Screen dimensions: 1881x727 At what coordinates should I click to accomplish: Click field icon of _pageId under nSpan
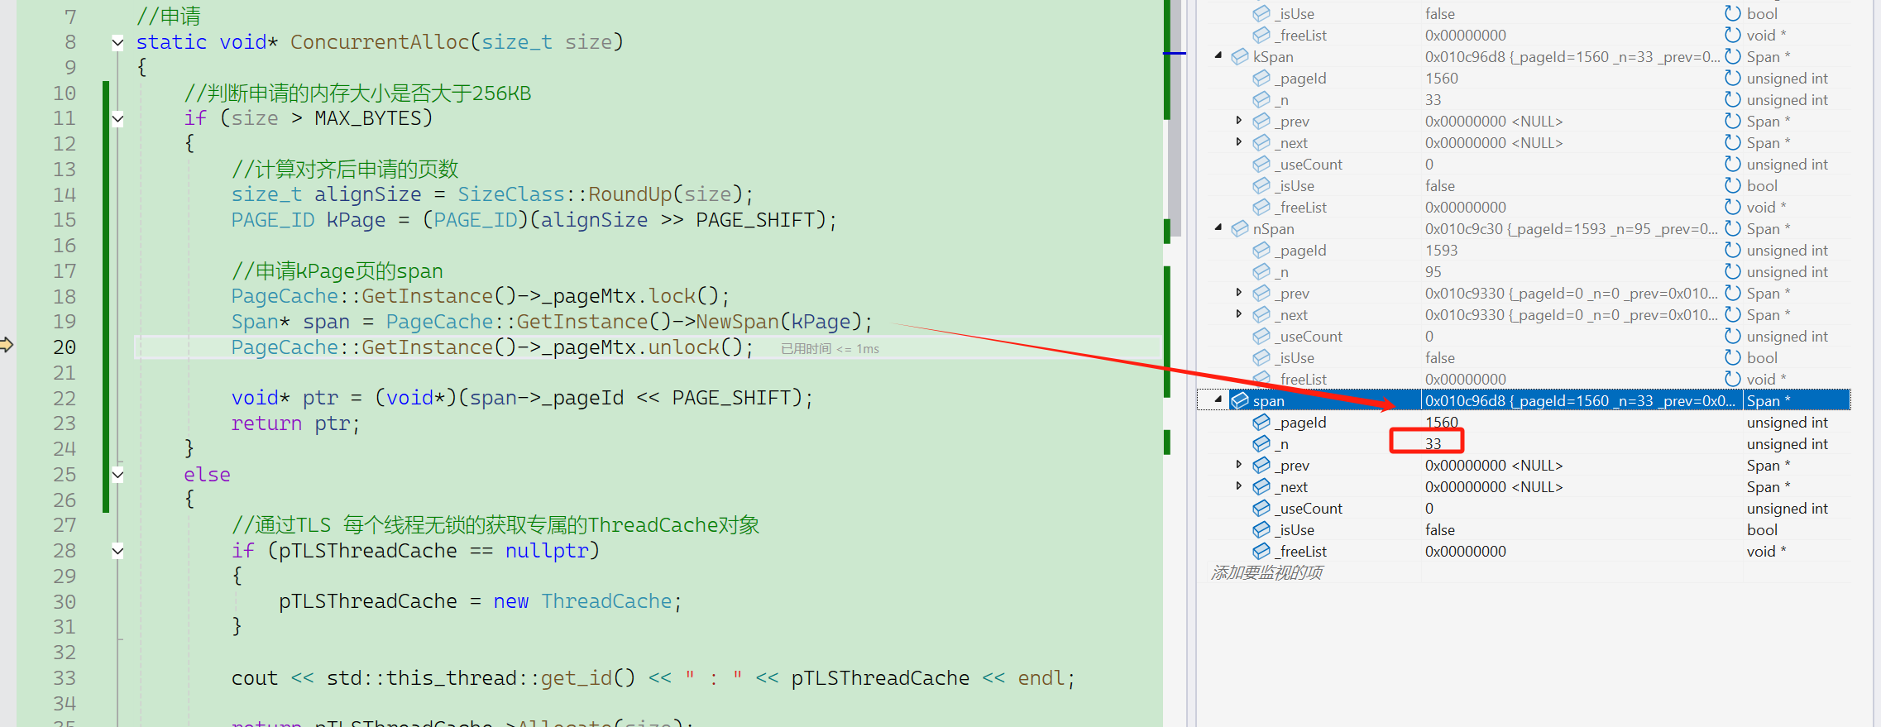[x=1261, y=250]
